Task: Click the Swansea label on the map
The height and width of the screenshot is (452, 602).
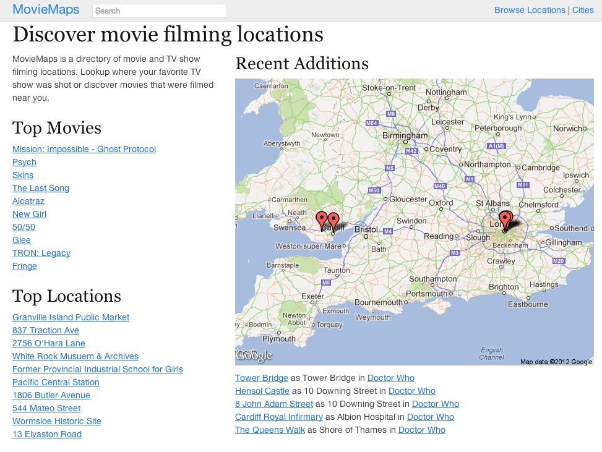Action: (x=290, y=228)
